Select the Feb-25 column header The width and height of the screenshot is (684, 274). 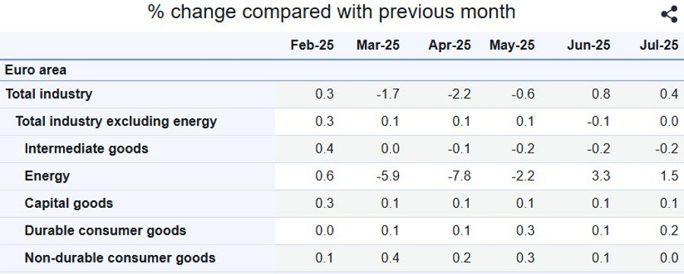pos(312,46)
